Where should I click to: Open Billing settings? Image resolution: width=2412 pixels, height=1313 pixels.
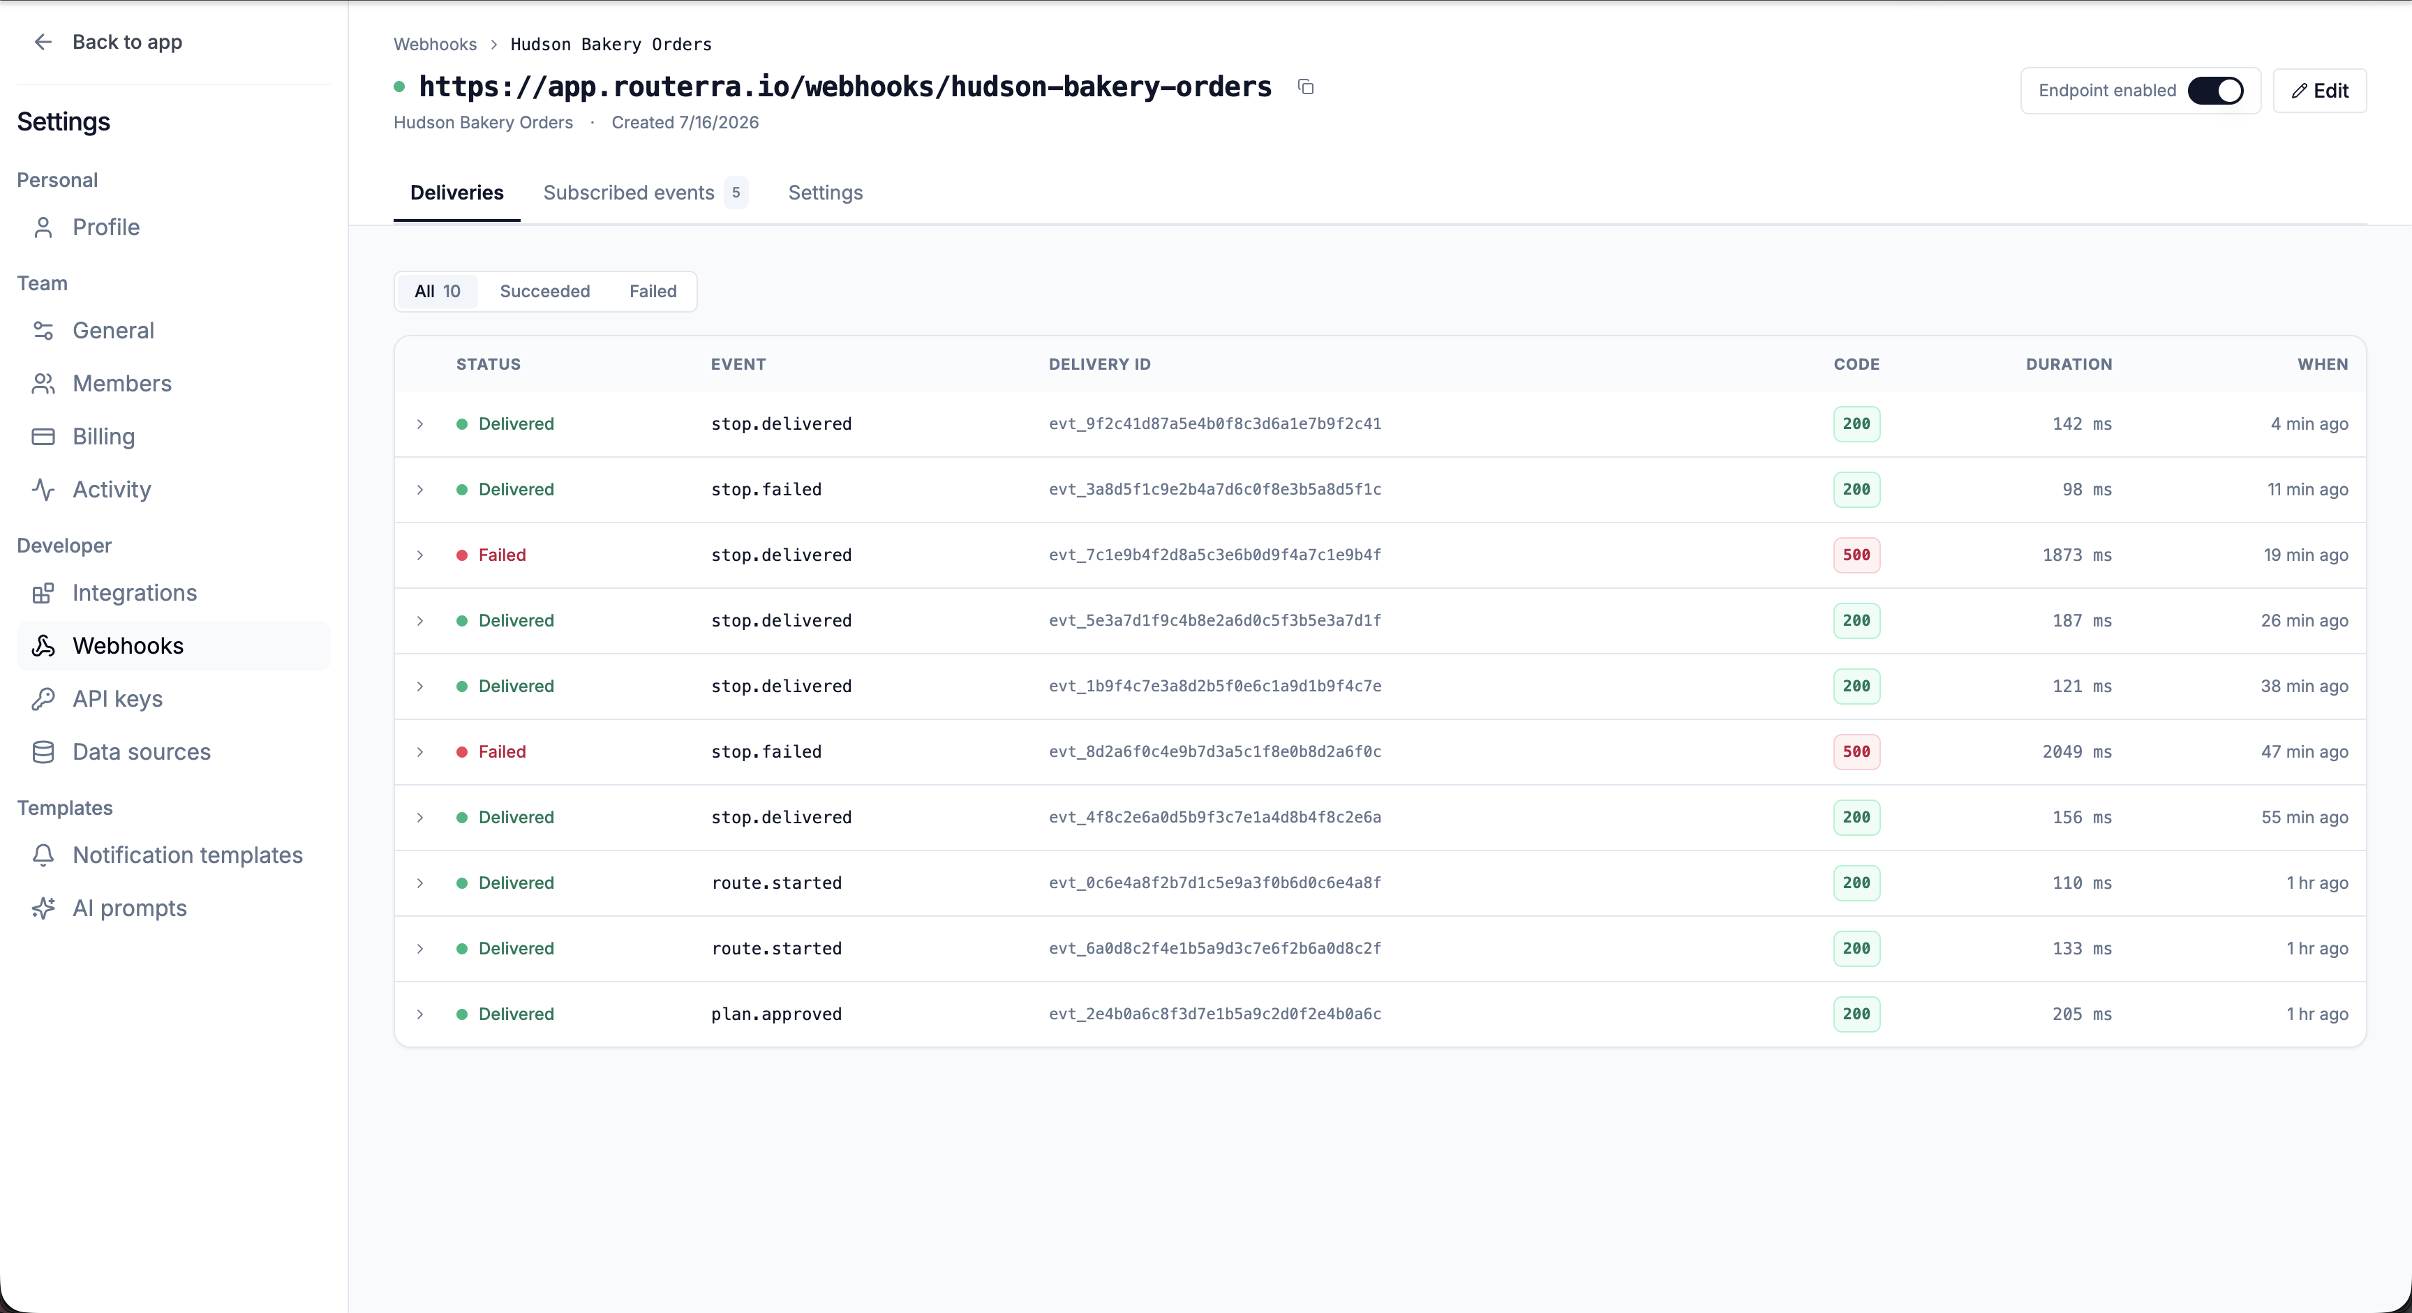[173, 437]
